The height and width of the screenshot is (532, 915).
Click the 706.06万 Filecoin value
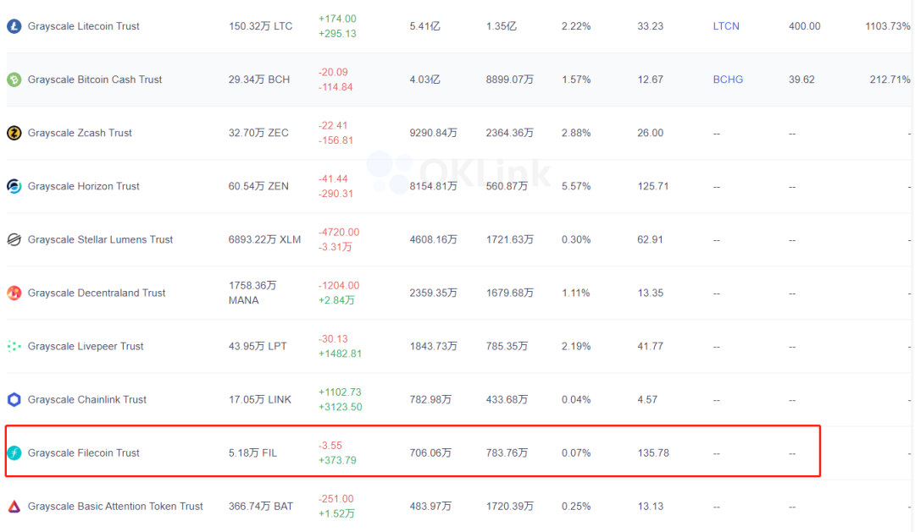[430, 452]
